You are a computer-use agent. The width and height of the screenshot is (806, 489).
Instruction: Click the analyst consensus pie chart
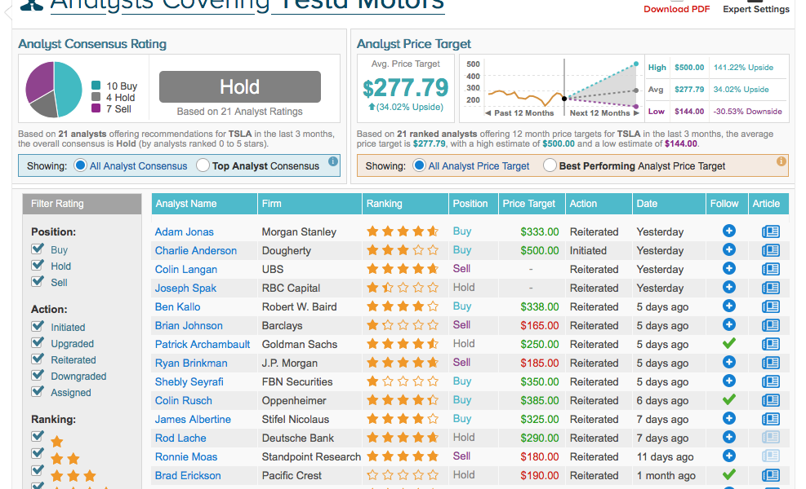[54, 89]
